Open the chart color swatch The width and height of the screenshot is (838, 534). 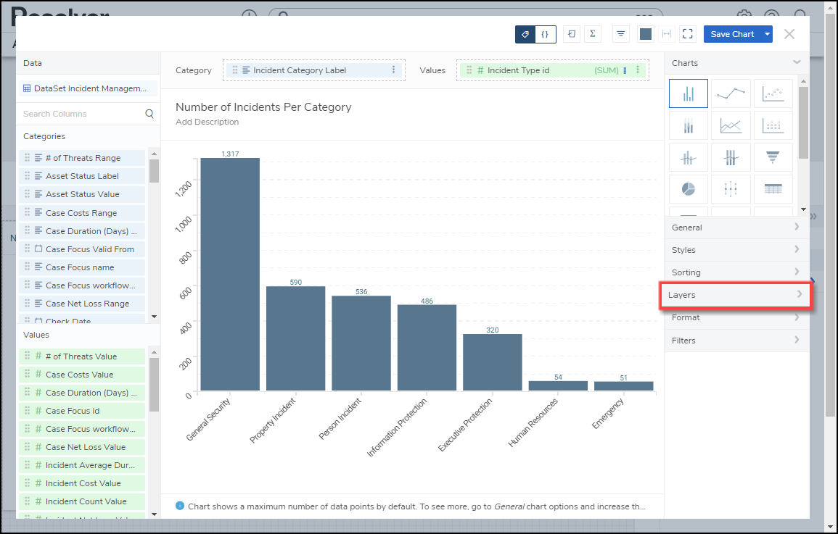644,34
